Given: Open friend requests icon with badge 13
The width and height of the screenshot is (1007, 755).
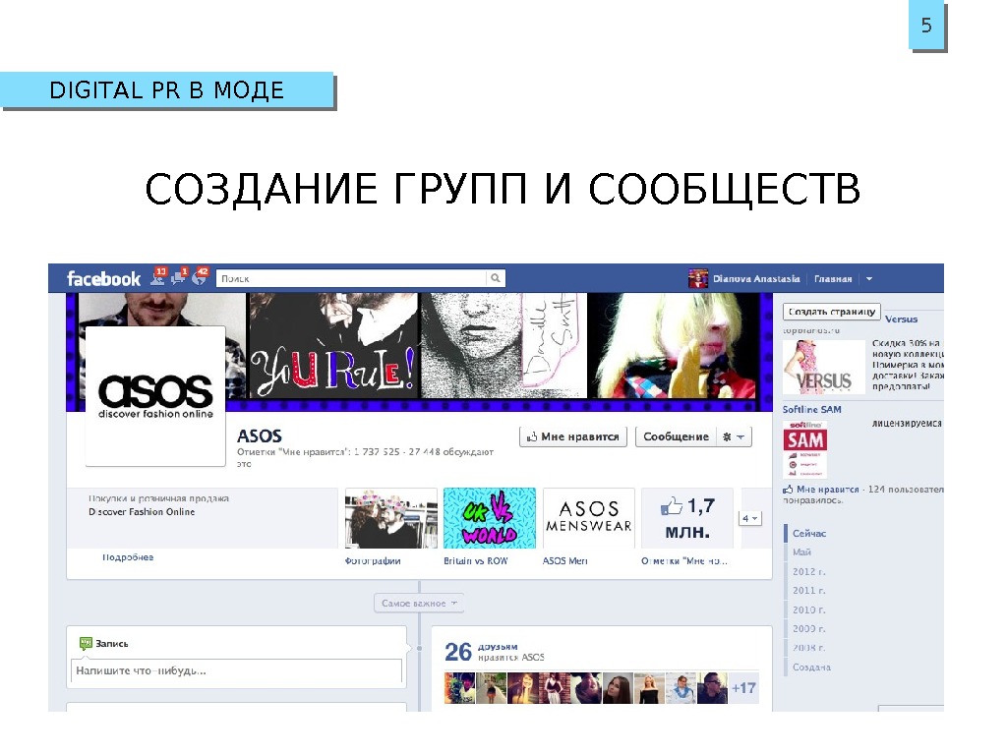Looking at the screenshot, I should click(158, 276).
